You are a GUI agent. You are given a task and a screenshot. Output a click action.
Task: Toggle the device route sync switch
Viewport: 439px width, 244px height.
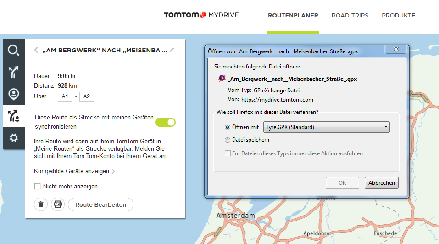pyautogui.click(x=165, y=122)
